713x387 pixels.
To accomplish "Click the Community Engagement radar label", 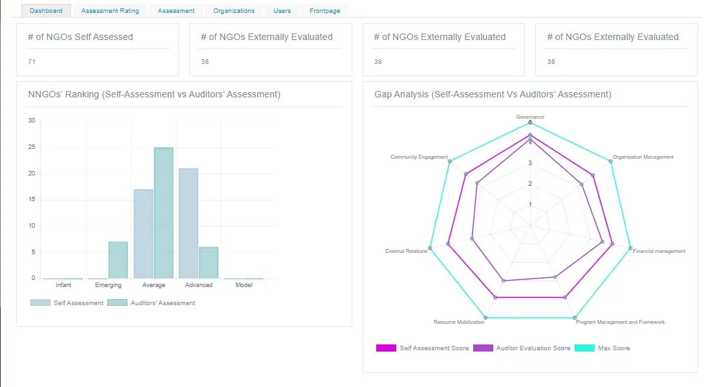I will [x=420, y=157].
